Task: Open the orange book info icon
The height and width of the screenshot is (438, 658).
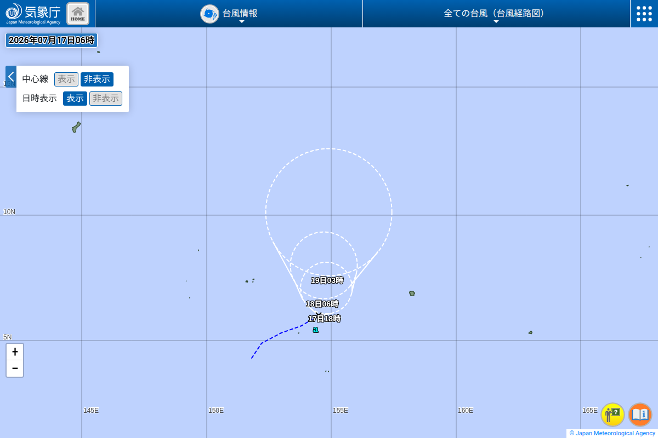Action: [640, 414]
